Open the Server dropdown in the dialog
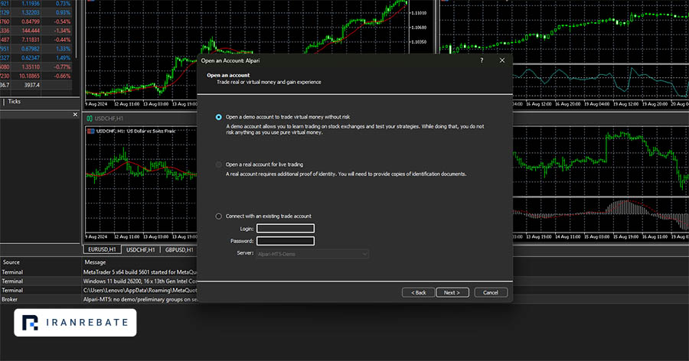 (x=312, y=254)
